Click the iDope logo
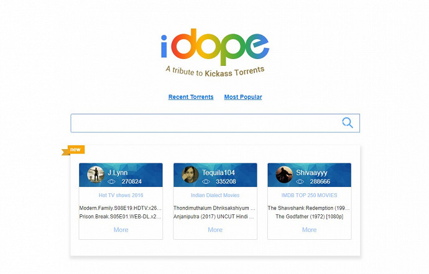 (214, 45)
